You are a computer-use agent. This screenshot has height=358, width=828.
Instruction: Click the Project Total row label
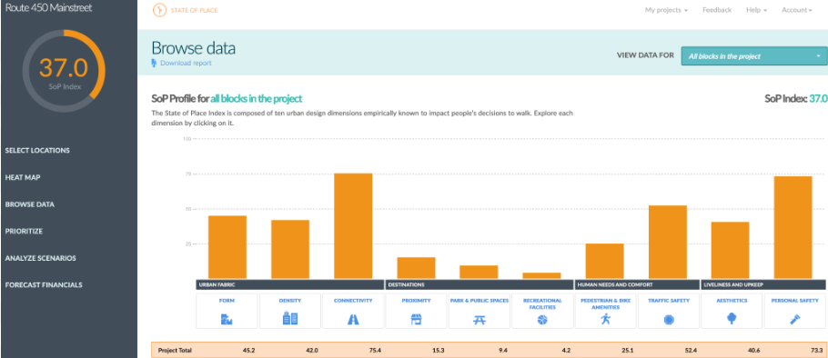pos(175,351)
